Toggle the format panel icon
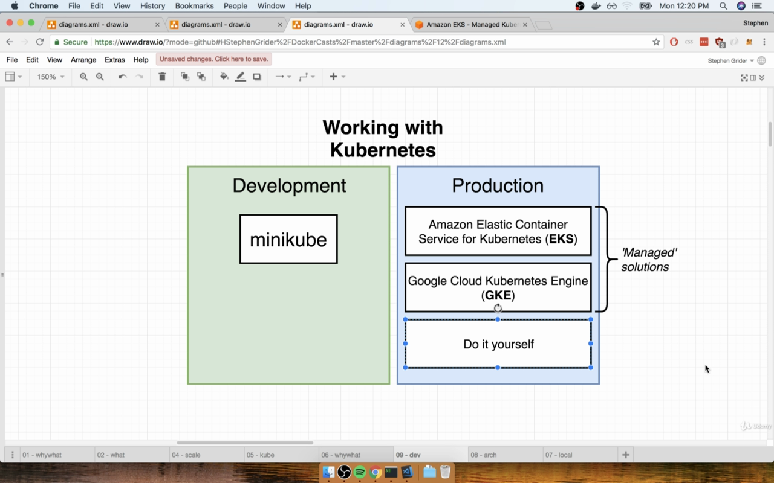The image size is (774, 483). [x=753, y=77]
